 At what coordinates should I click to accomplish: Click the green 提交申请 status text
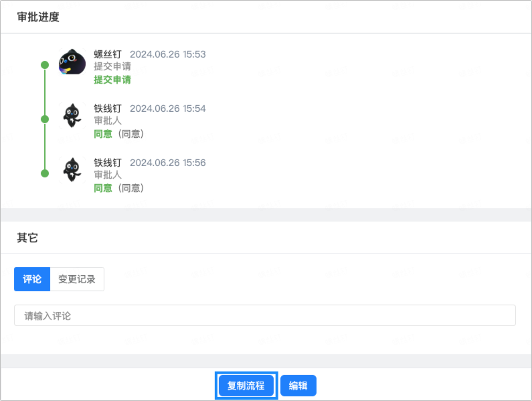pos(112,80)
